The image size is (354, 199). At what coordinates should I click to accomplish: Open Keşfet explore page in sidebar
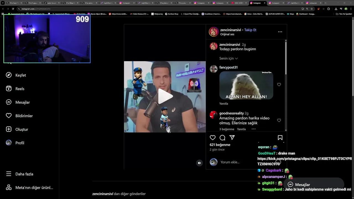point(16,75)
